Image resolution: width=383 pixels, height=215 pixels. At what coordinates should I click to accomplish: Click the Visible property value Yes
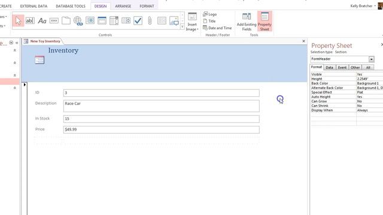coord(370,74)
